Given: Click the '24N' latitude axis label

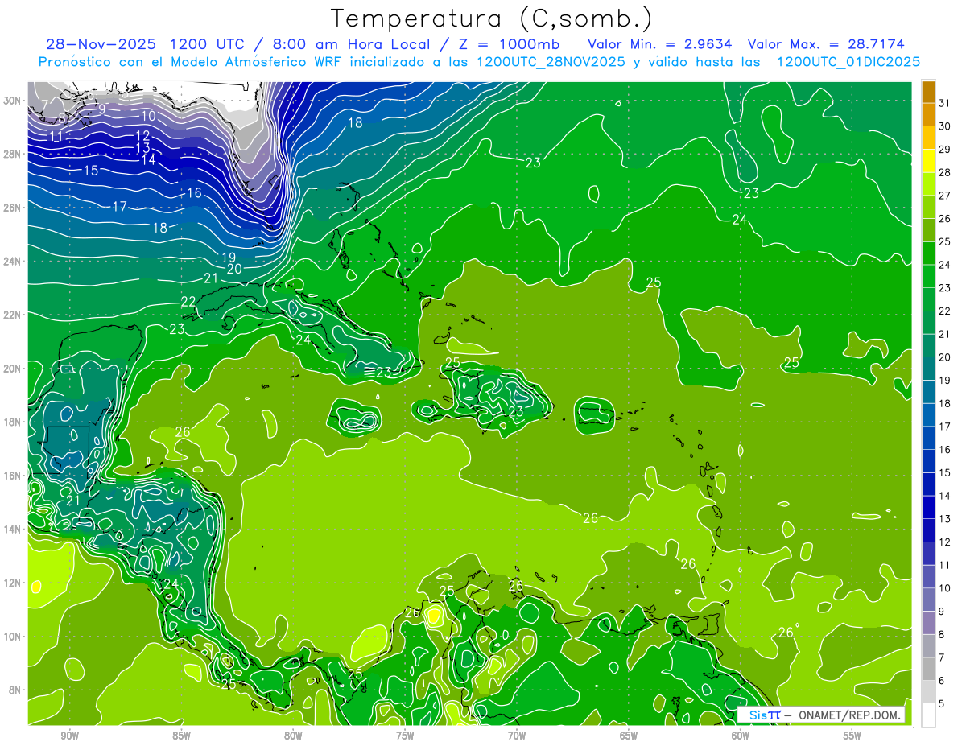Looking at the screenshot, I should [14, 262].
